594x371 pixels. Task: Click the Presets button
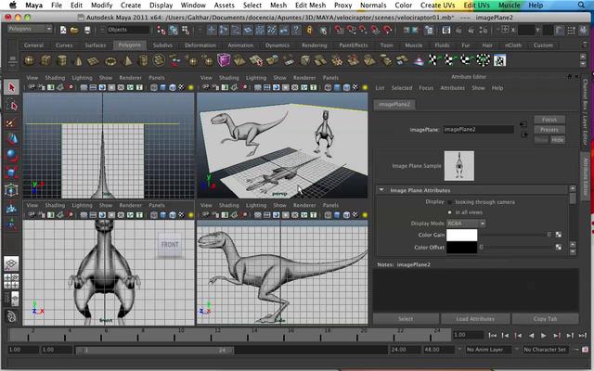549,130
